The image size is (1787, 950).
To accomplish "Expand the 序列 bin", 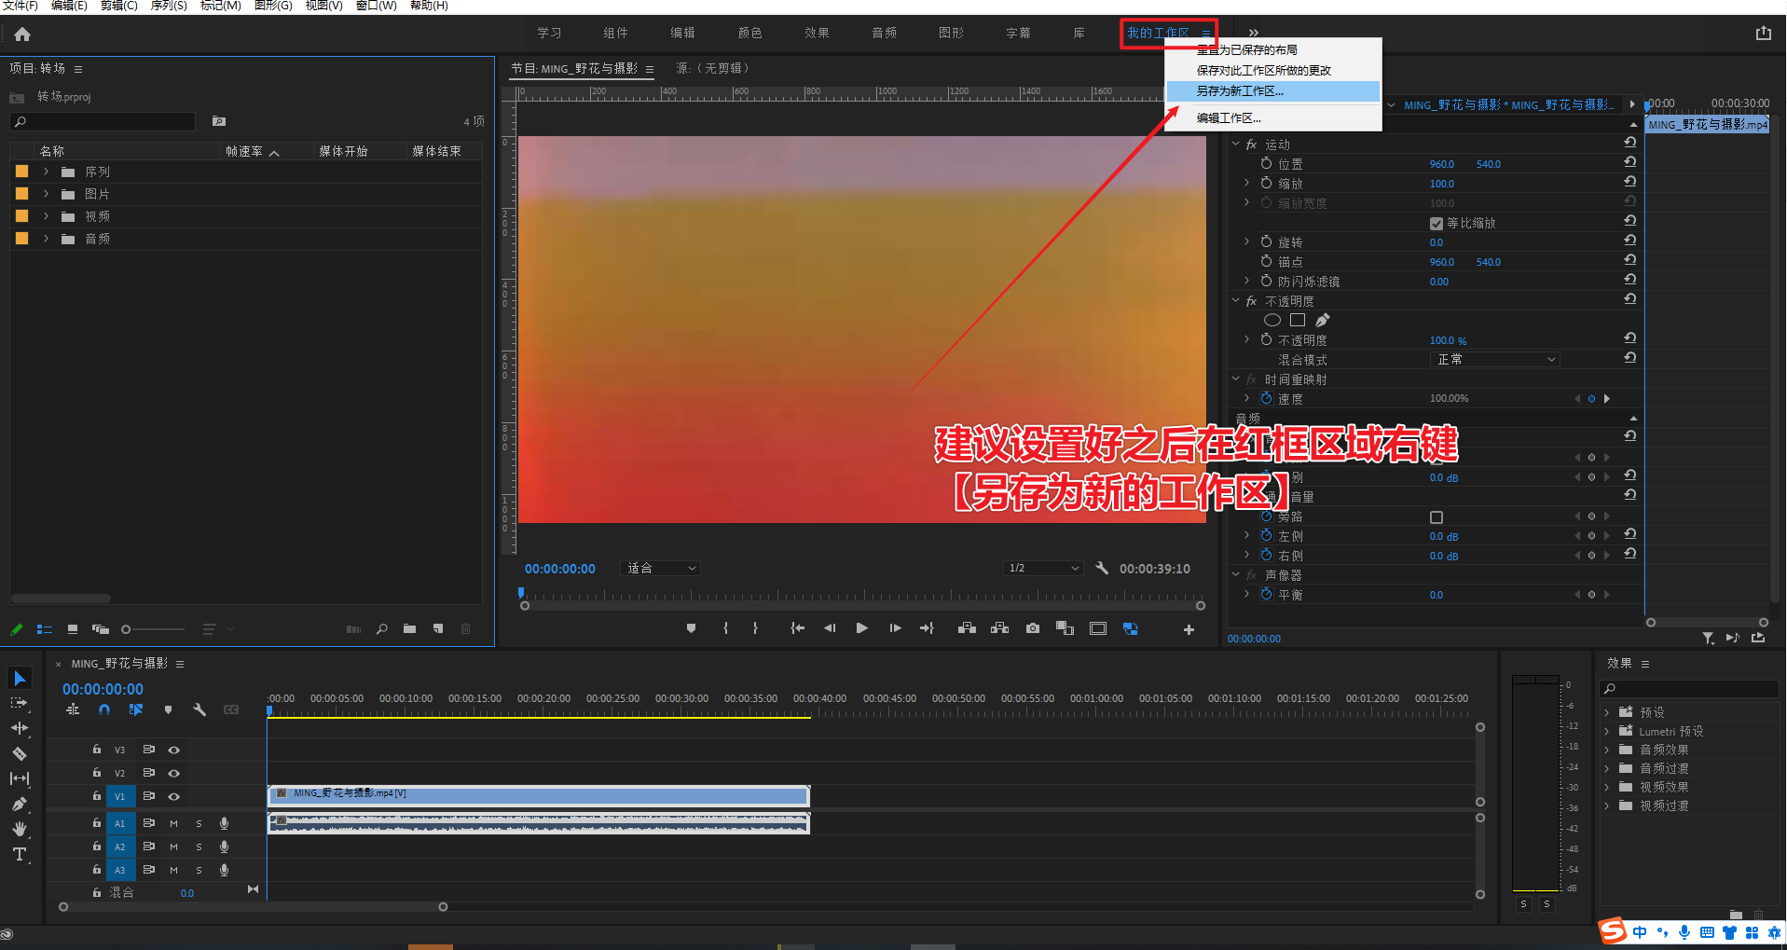I will click(46, 172).
